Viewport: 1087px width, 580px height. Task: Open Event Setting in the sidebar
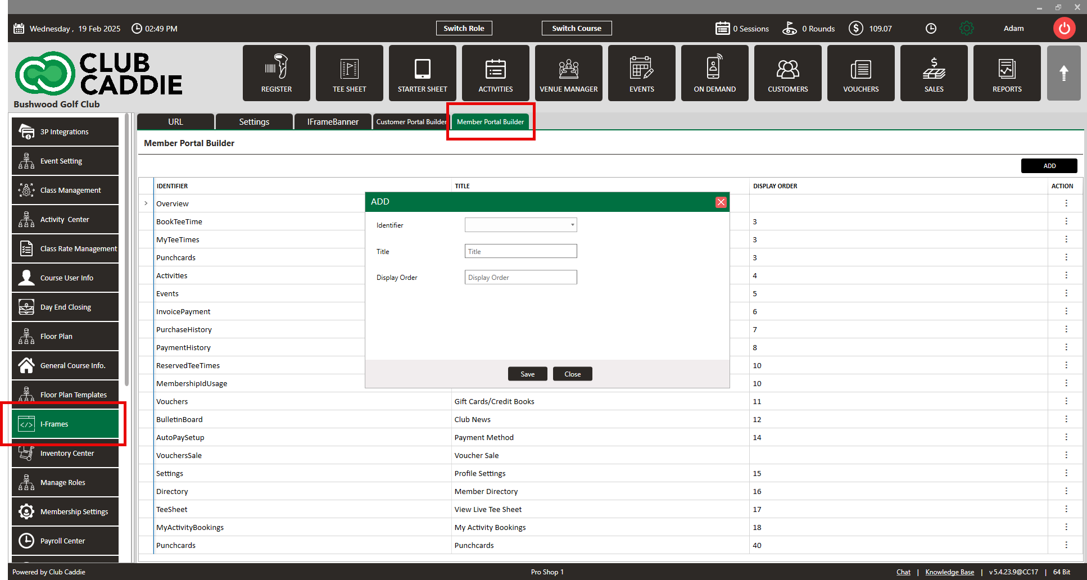tap(65, 161)
